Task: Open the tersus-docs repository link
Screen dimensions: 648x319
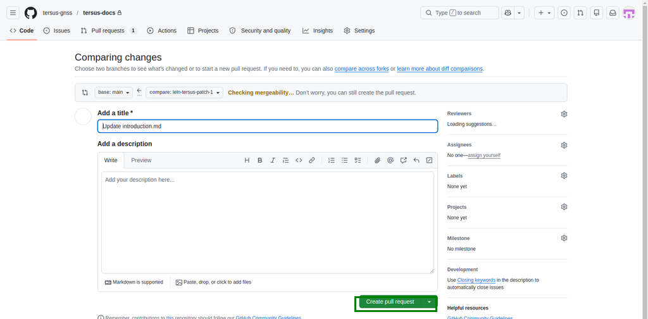Action: pyautogui.click(x=99, y=13)
